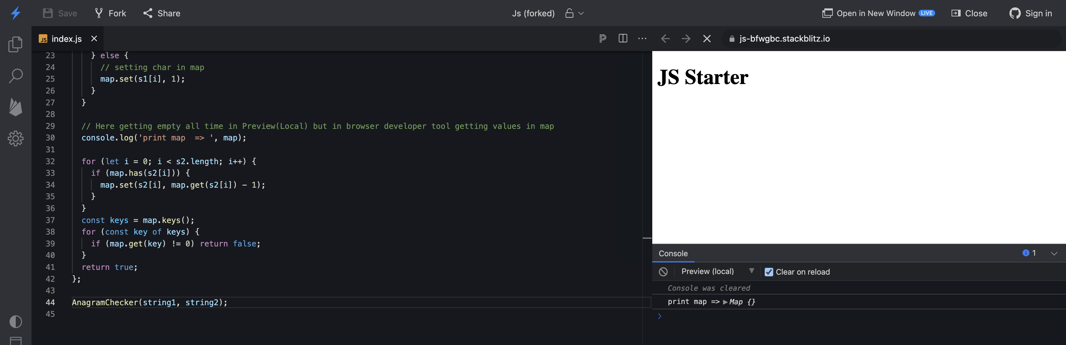
Task: Click the preview URL address field
Action: pyautogui.click(x=784, y=38)
